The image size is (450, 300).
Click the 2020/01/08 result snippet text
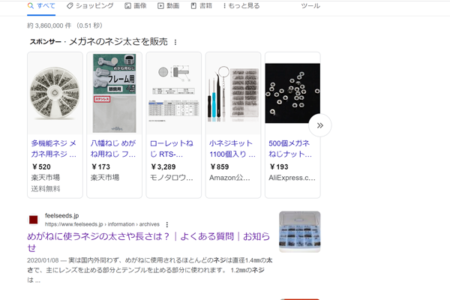pos(150,270)
